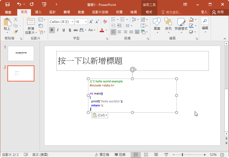Toggle Italic text formatting
This screenshot has width=229, height=158.
(x=58, y=30)
